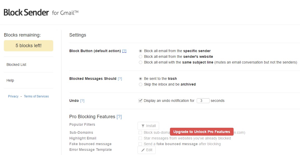The height and width of the screenshot is (155, 300).
Task: Open Pro Blocking Features [?] help
Action: [119, 117]
